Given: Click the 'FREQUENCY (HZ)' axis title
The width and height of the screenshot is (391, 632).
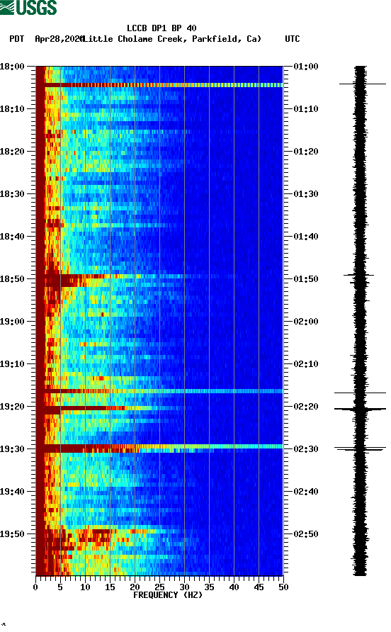Looking at the screenshot, I should coord(168,595).
